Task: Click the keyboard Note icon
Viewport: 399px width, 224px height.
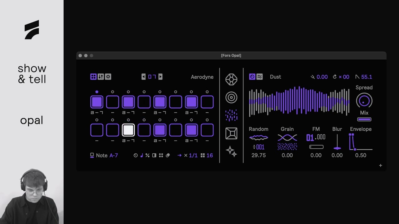Action: coord(92,155)
